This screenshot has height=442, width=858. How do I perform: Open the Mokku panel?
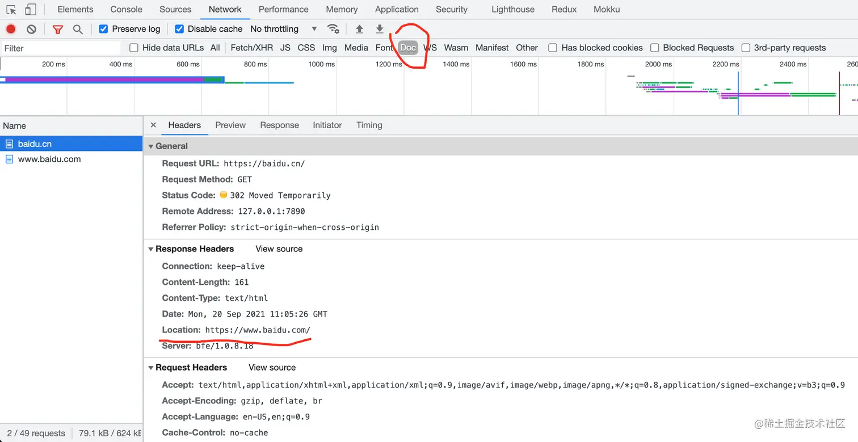click(x=607, y=10)
